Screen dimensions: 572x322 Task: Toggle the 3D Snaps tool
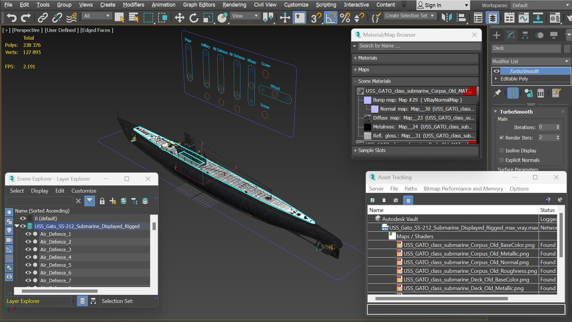coord(316,18)
